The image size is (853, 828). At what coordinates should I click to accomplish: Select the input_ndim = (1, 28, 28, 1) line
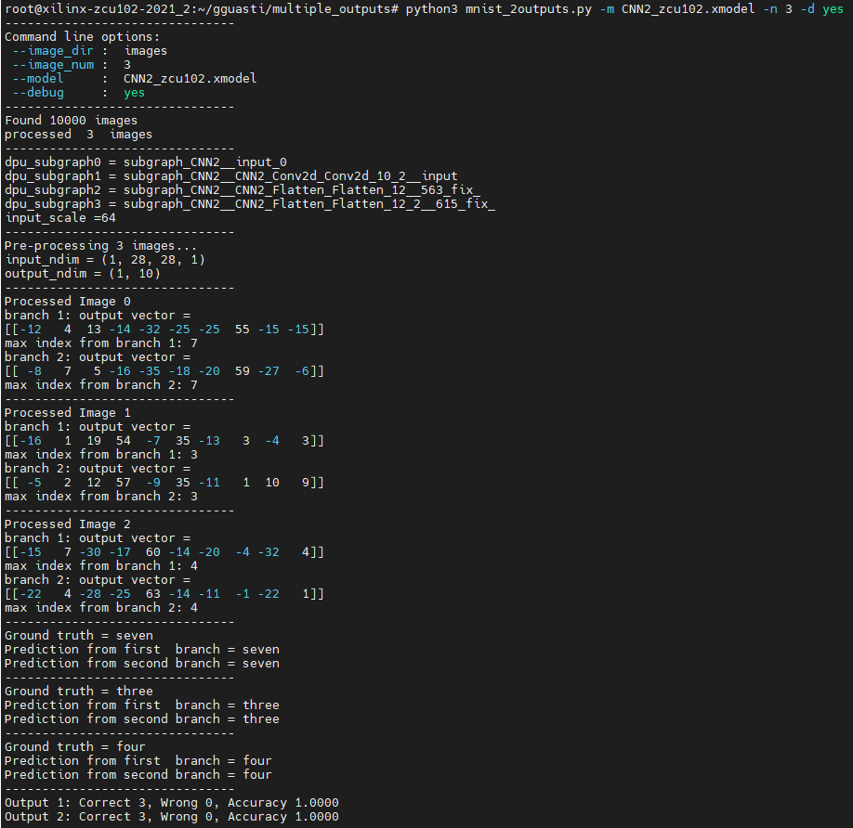click(104, 259)
